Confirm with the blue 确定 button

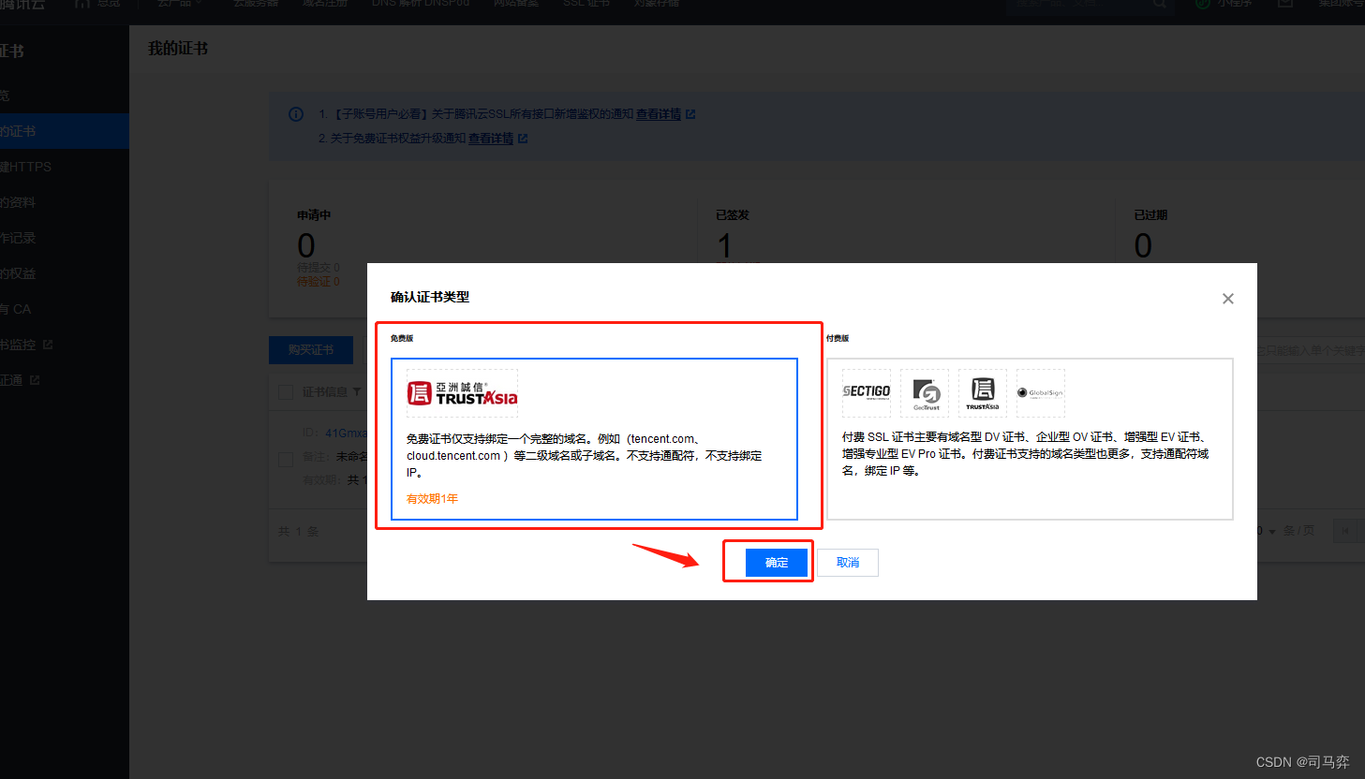click(776, 562)
